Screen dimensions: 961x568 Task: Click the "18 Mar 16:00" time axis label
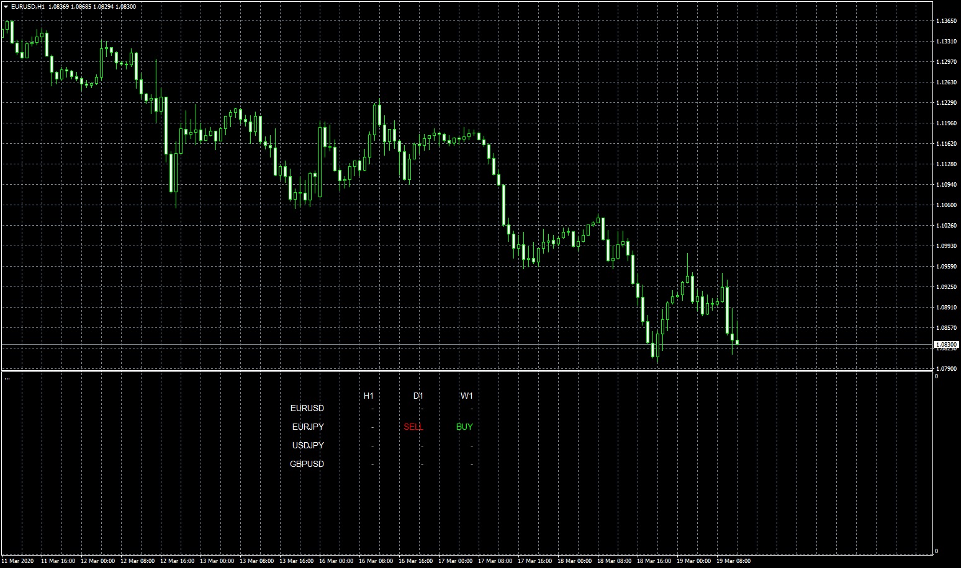pos(654,561)
